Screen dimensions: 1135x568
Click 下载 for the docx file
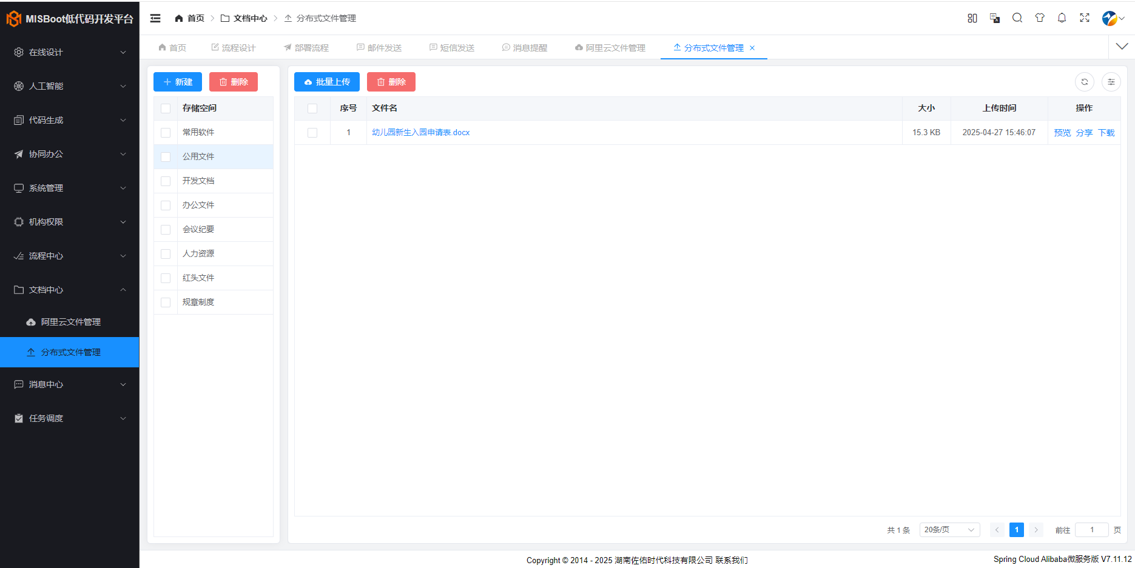point(1106,133)
